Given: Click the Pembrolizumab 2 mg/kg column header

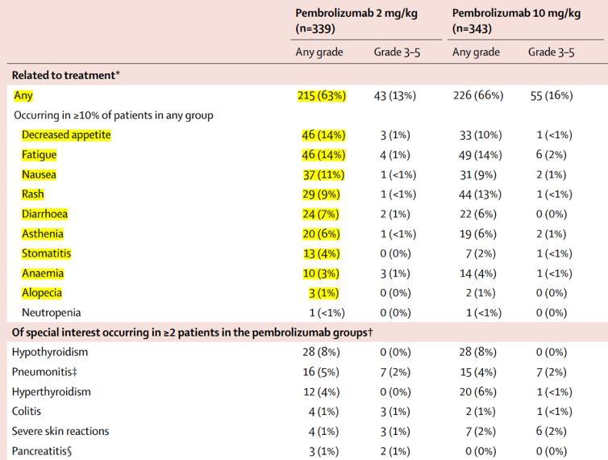Looking at the screenshot, I should point(355,20).
